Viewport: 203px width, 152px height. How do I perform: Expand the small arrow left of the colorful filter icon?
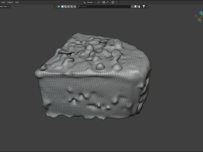(x=56, y=6)
